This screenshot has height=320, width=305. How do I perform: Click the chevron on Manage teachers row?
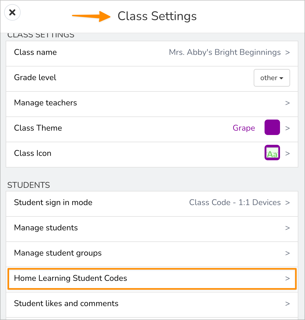pyautogui.click(x=287, y=103)
